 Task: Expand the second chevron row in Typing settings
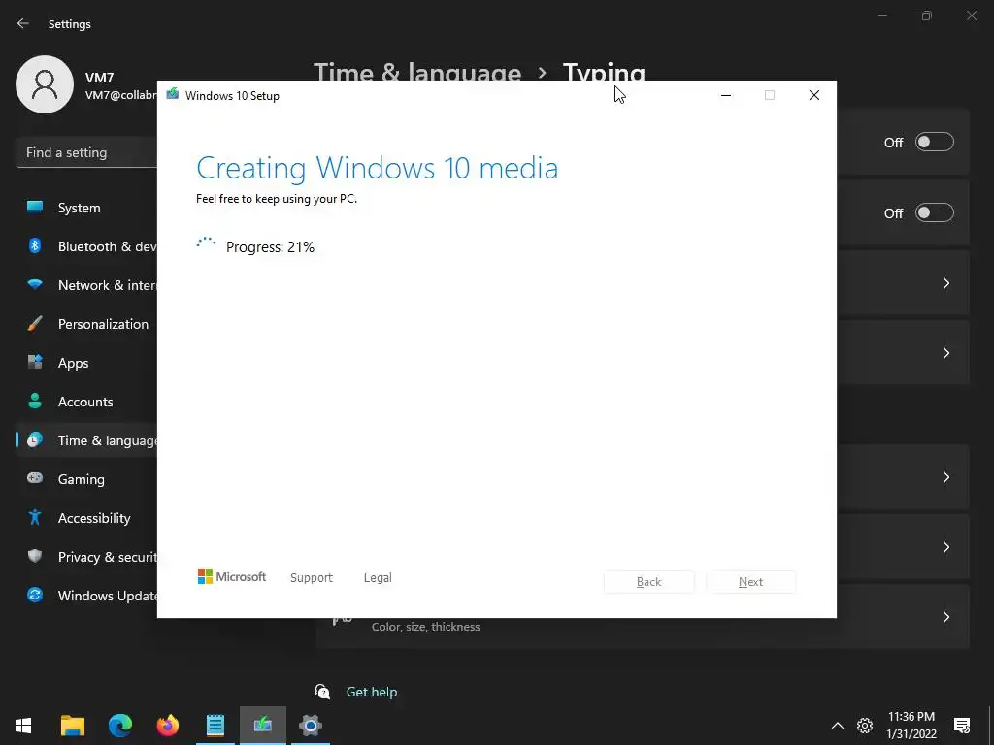(x=945, y=353)
